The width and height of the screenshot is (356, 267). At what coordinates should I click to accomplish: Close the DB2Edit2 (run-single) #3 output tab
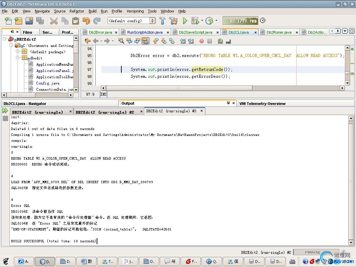(x=201, y=111)
